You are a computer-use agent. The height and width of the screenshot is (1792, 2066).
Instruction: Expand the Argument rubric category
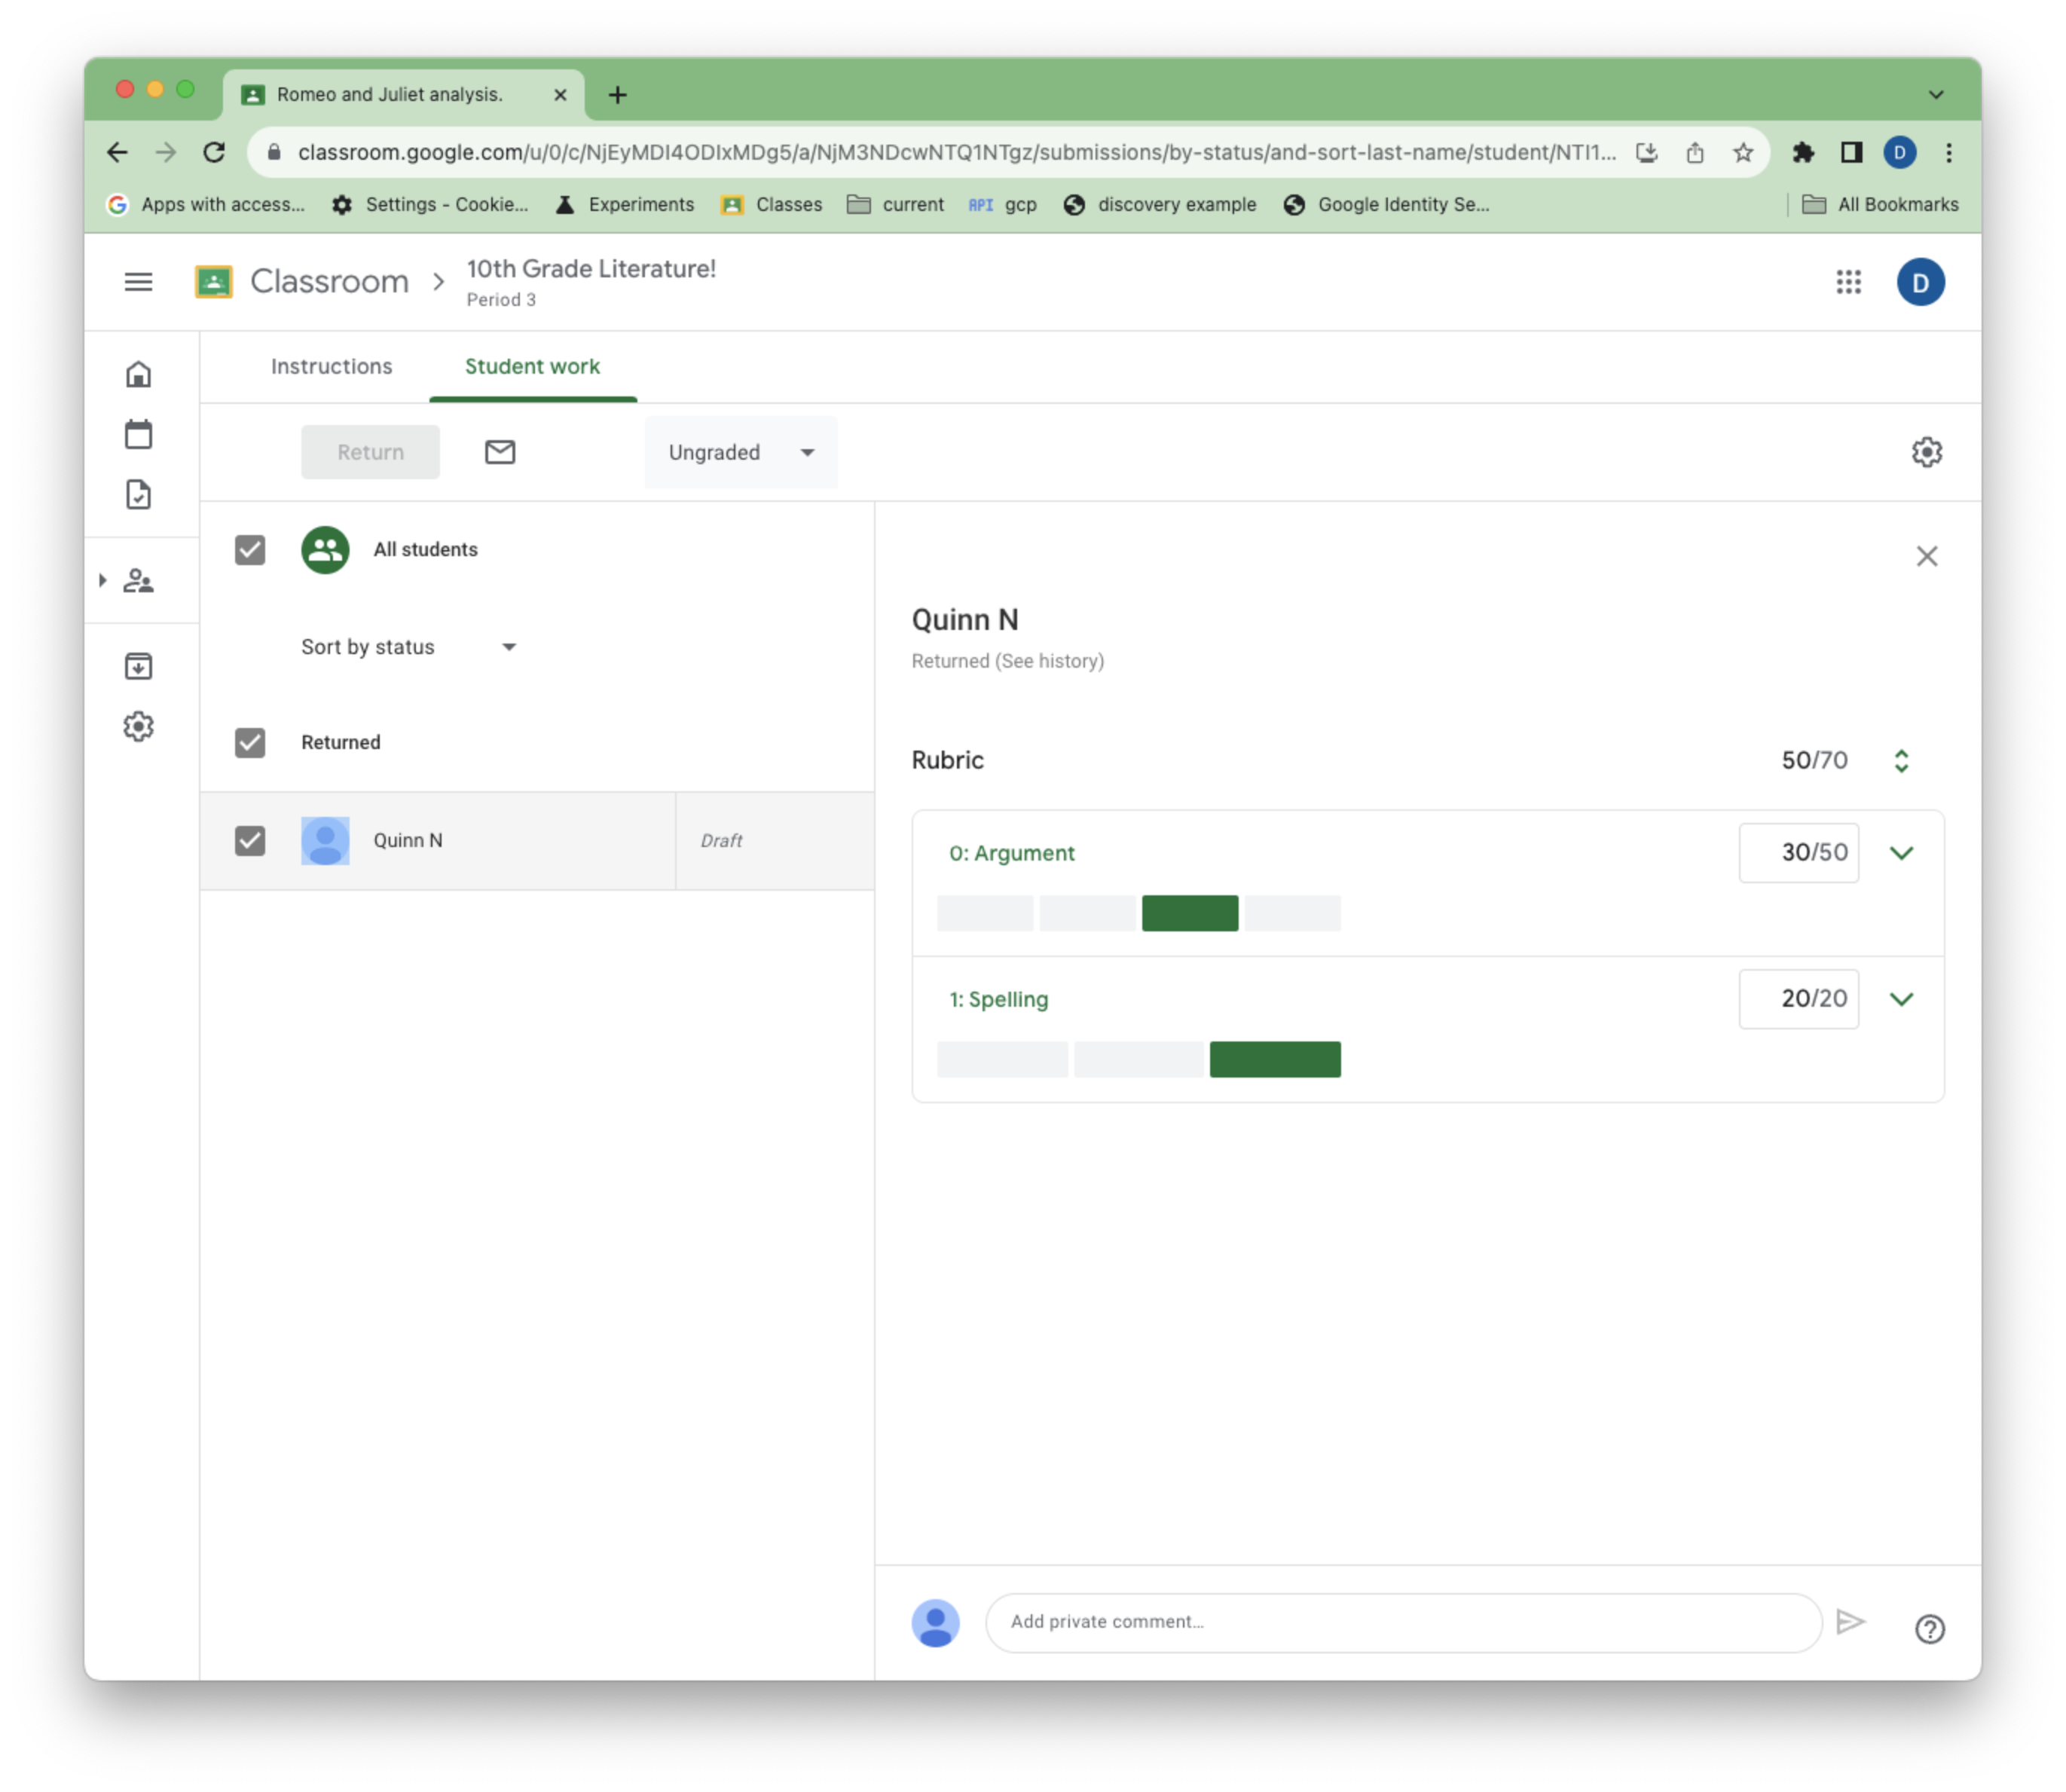[x=1901, y=852]
